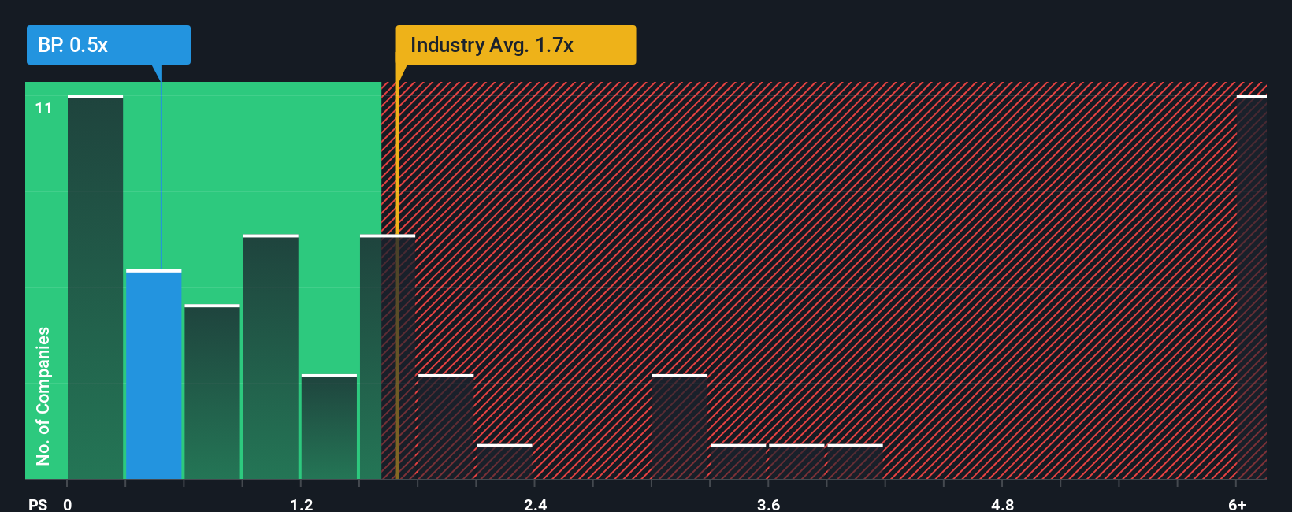The height and width of the screenshot is (512, 1292).
Task: Click the blue BP. 0.5x label
Action: [x=109, y=45]
